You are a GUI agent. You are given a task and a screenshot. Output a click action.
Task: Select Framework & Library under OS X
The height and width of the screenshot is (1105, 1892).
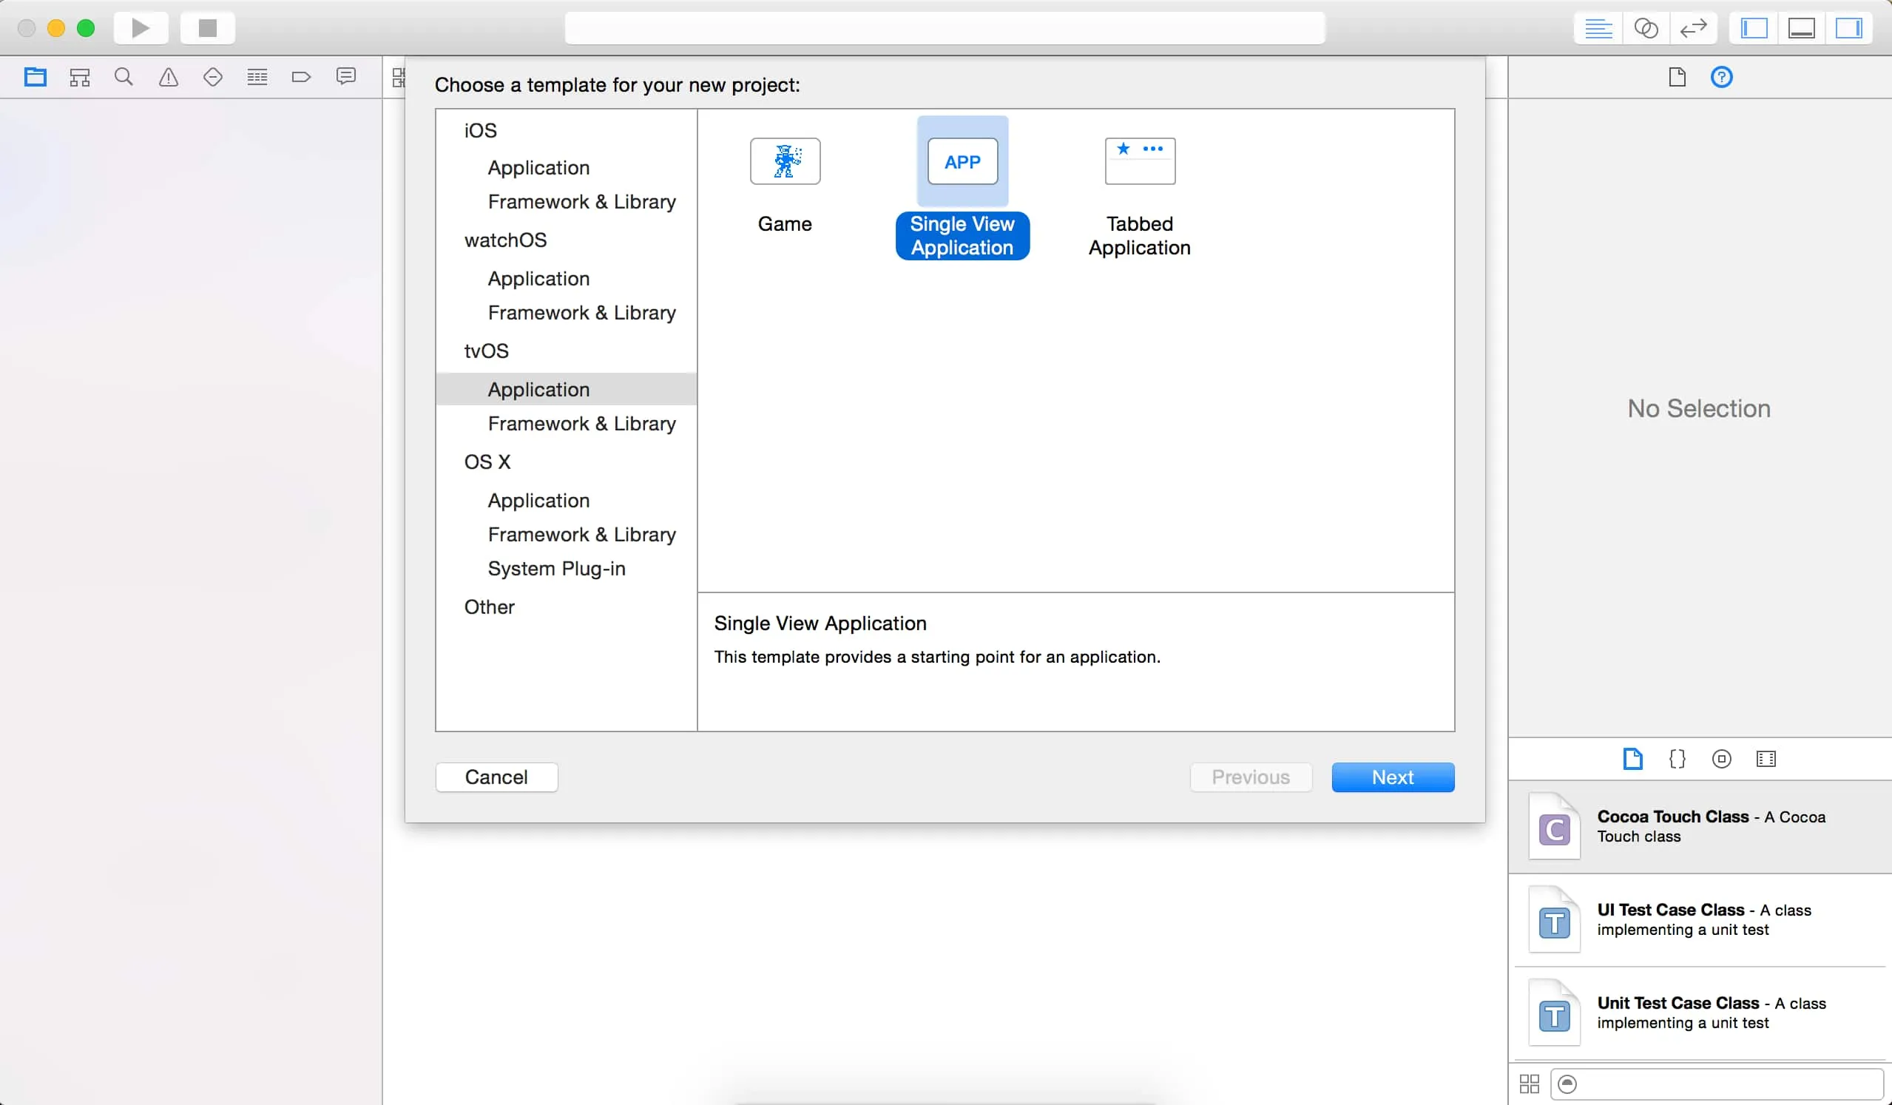[x=581, y=534]
